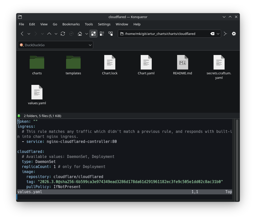Screen dimensions: 256x221
Task: Open the Edit menu
Action: 32,24
